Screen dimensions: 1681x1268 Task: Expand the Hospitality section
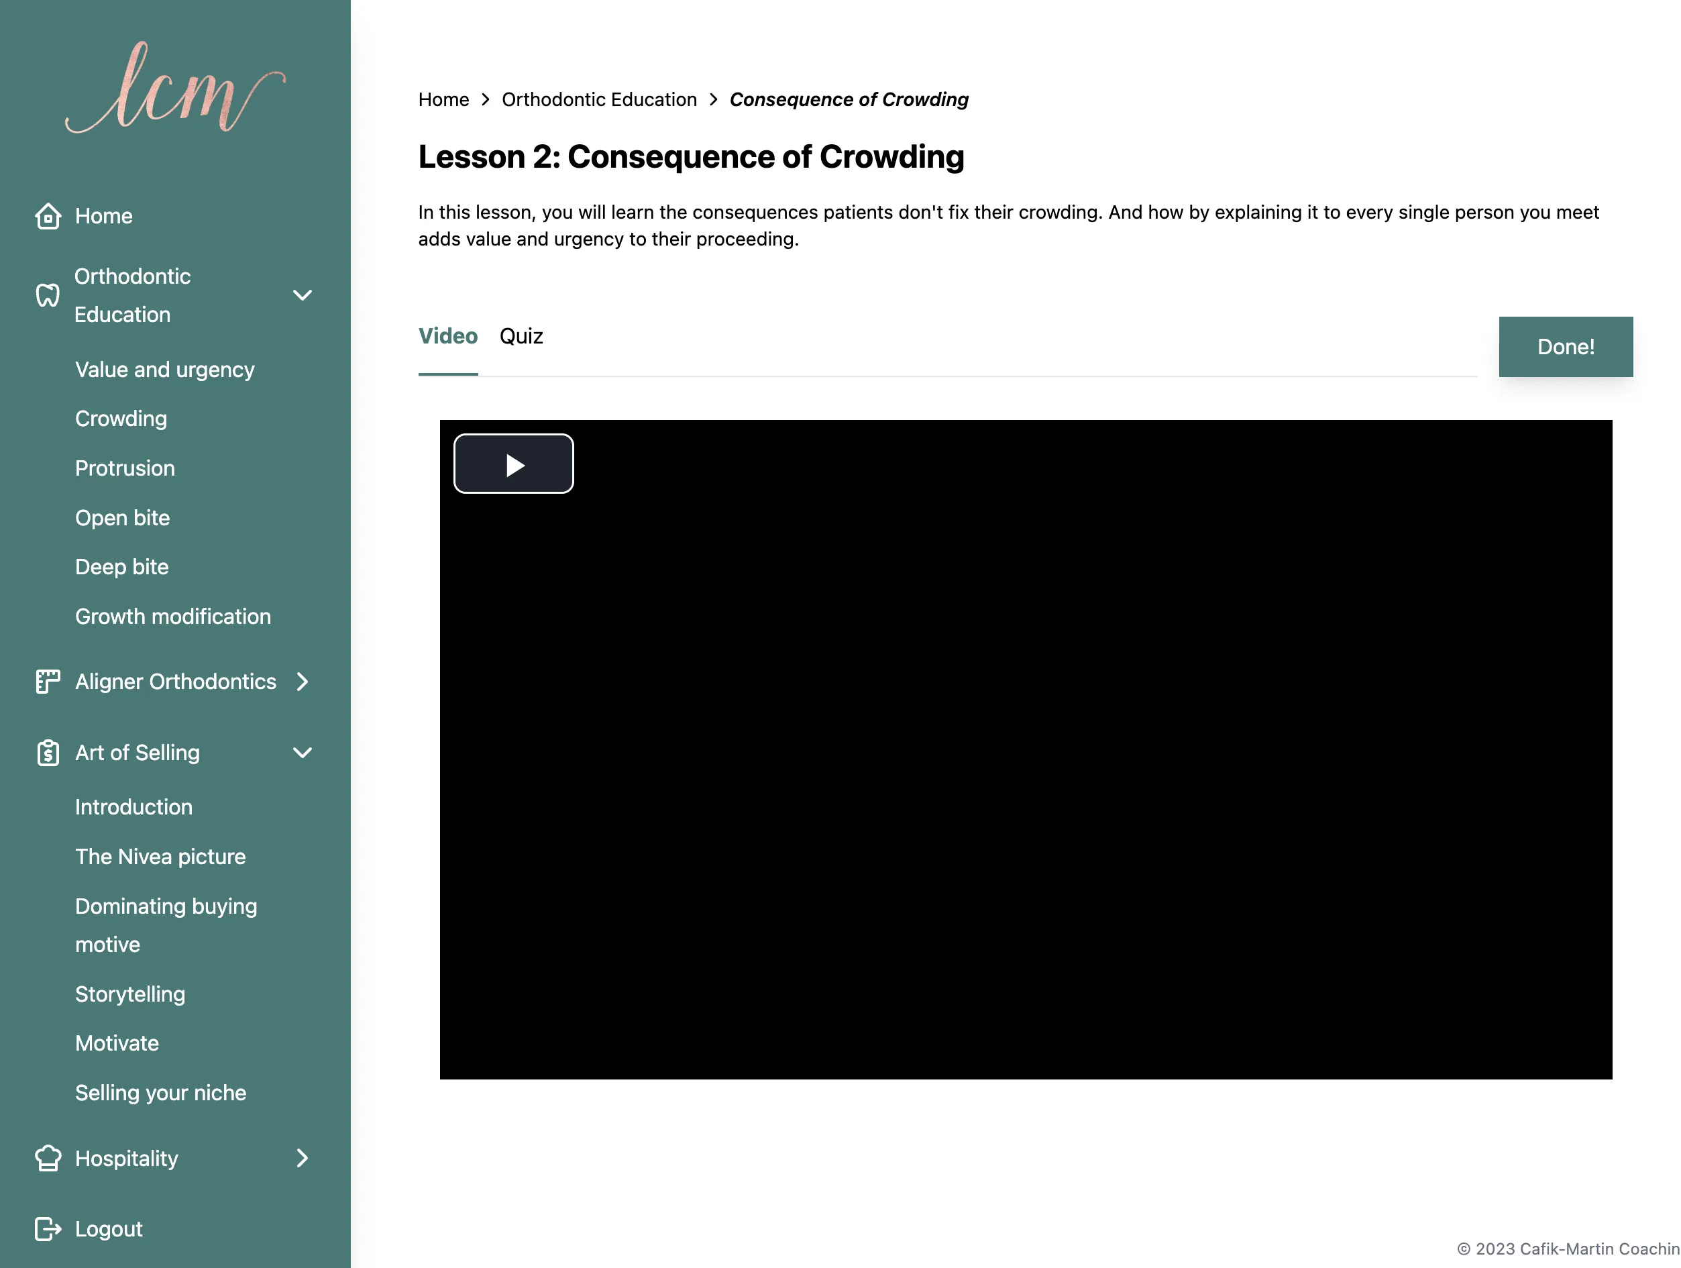pos(304,1159)
